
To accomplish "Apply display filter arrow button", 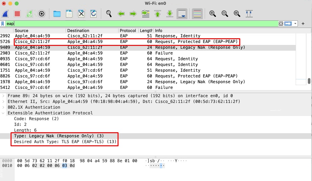I will click(x=288, y=24).
